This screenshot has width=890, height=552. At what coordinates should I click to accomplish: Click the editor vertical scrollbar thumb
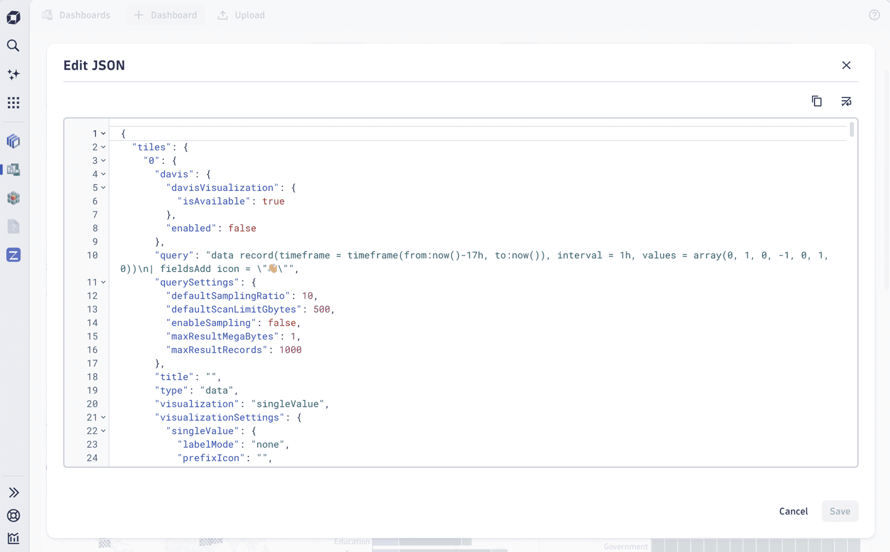point(852,129)
